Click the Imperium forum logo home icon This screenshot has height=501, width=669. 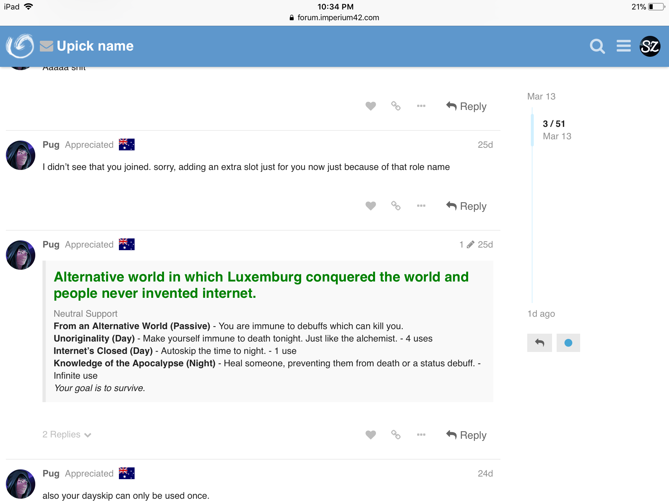20,46
